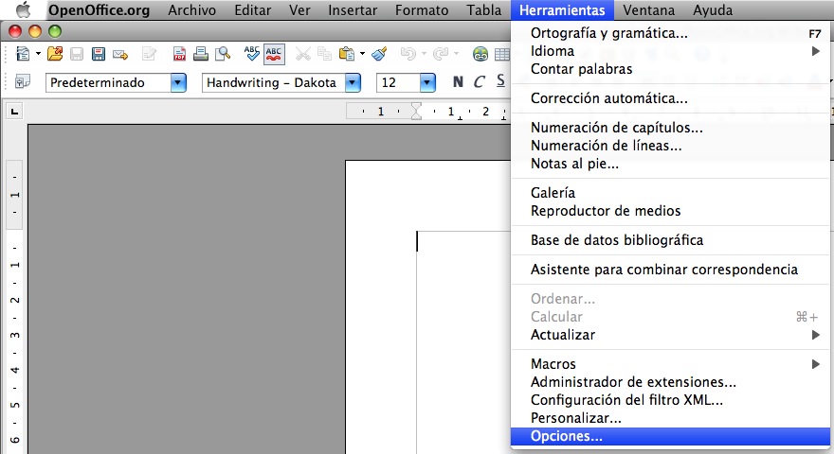The height and width of the screenshot is (454, 834).
Task: Select Personalizar... menu entry
Action: pyautogui.click(x=670, y=418)
